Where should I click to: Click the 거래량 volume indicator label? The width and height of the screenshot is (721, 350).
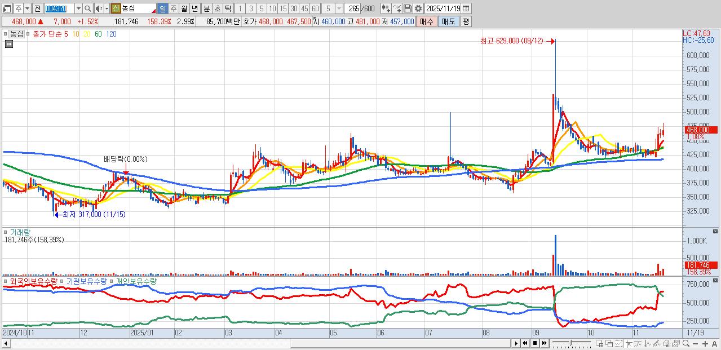(x=20, y=232)
